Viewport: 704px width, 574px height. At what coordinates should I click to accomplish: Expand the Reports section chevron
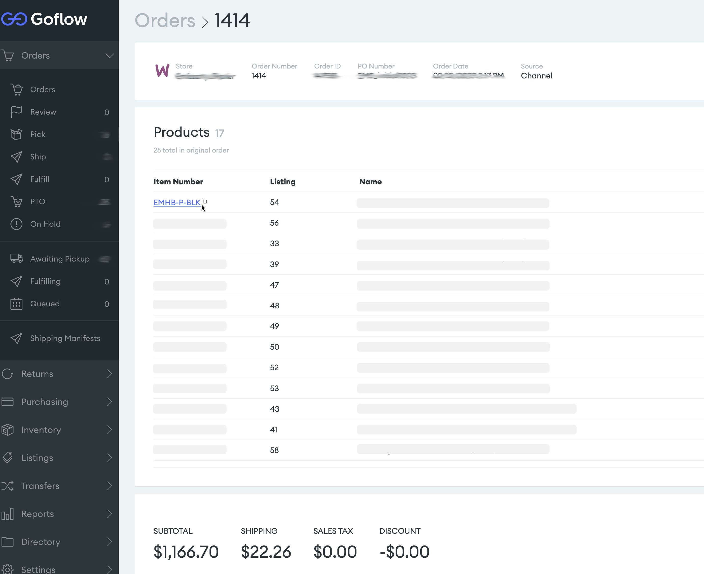(109, 514)
